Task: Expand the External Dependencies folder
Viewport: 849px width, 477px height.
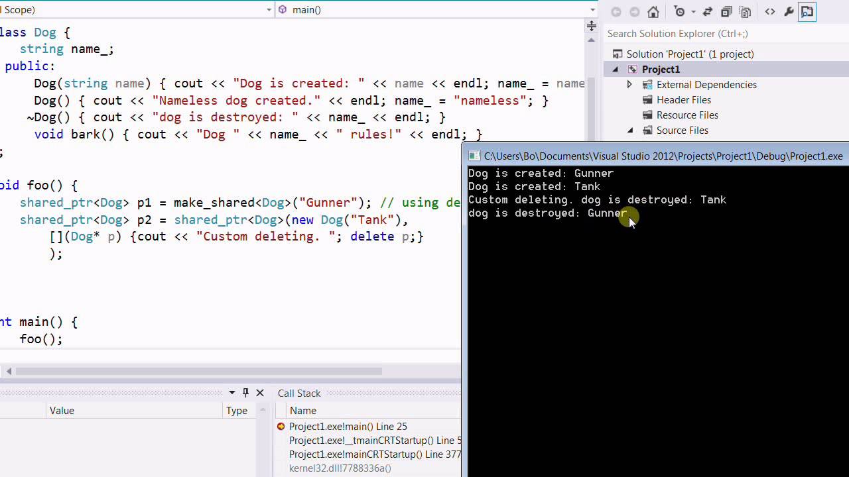Action: click(x=629, y=85)
